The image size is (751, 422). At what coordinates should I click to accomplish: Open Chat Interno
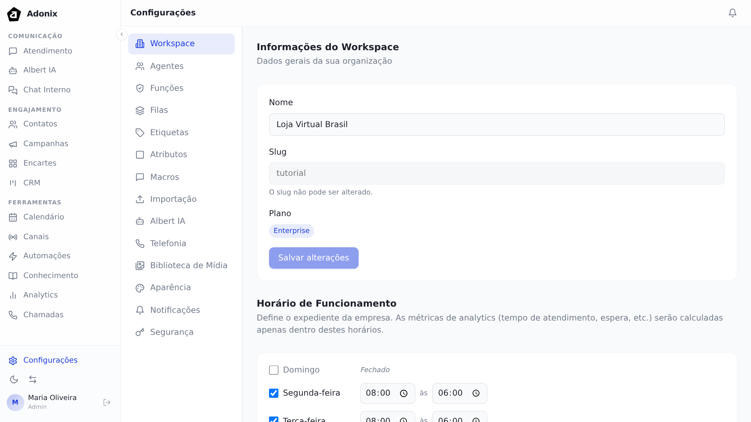47,90
